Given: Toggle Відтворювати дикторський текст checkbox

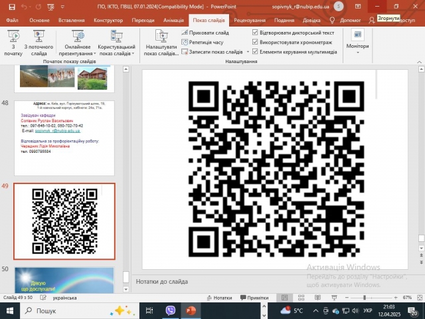Looking at the screenshot, I should click(255, 33).
